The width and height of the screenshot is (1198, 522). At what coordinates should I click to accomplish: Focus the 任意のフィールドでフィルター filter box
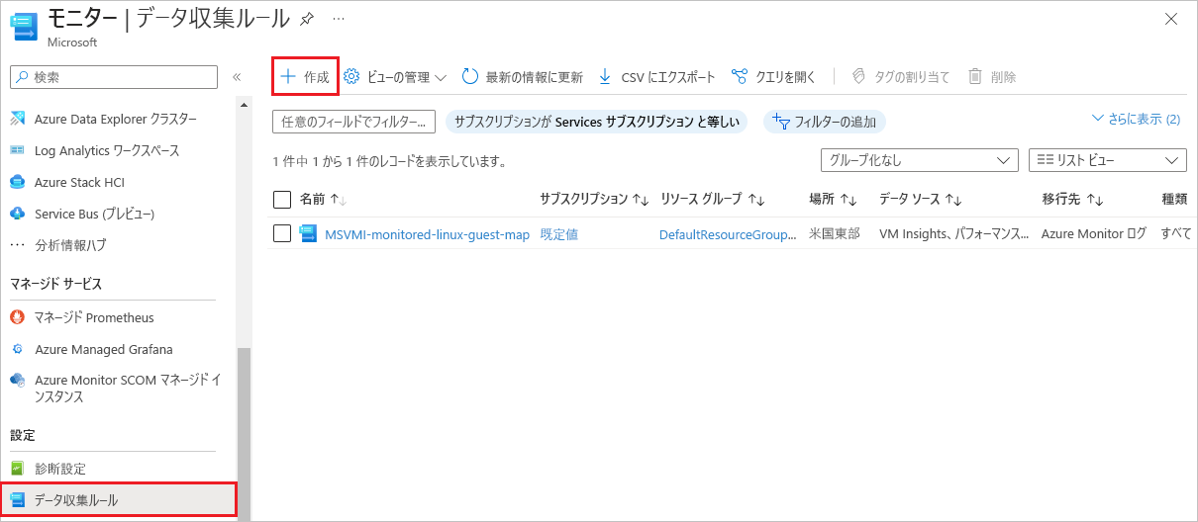click(x=353, y=122)
